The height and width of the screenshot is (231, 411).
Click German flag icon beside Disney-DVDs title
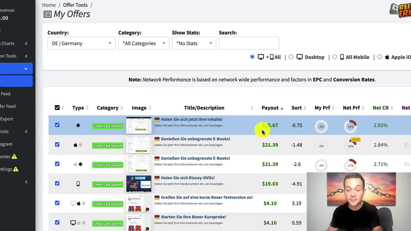coord(157,178)
